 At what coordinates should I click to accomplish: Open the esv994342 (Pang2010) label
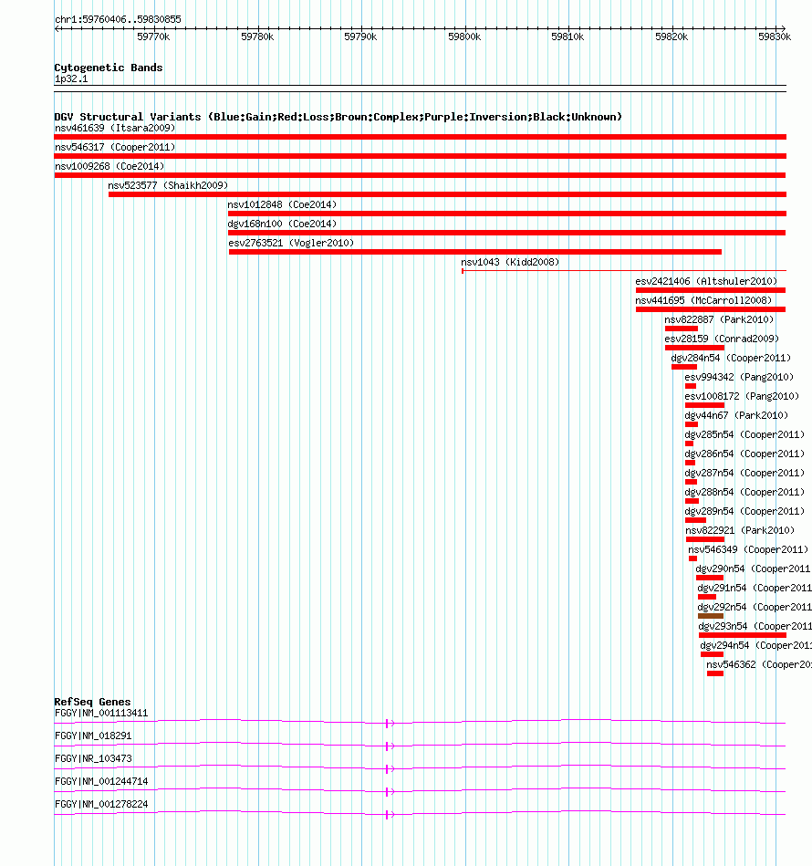coord(739,377)
